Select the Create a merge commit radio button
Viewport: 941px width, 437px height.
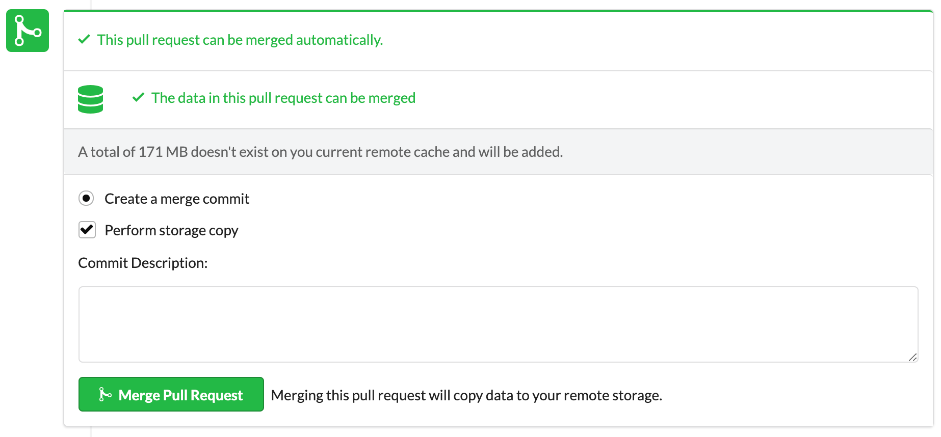click(86, 198)
